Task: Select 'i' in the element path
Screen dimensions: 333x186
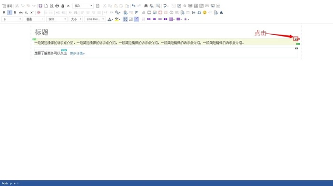Action: (x=18, y=183)
